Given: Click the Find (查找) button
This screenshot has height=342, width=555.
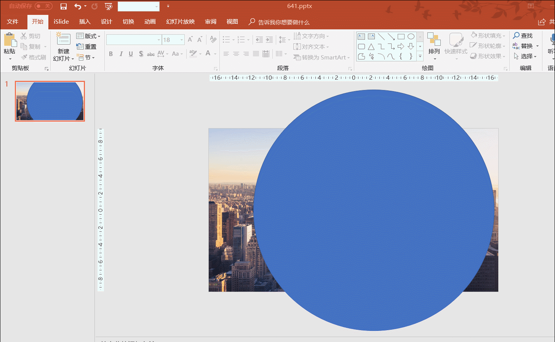Looking at the screenshot, I should [523, 35].
